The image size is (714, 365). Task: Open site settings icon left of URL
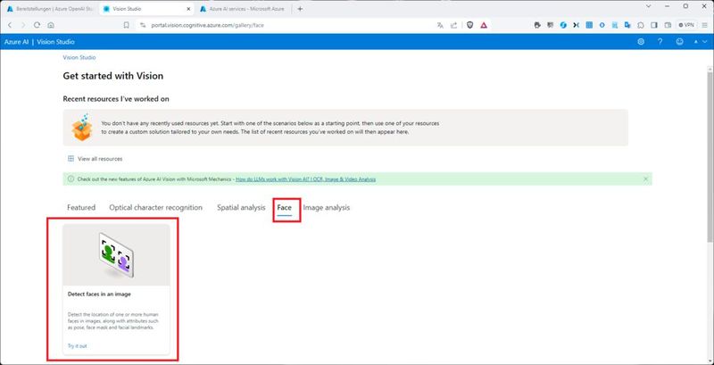click(x=143, y=25)
